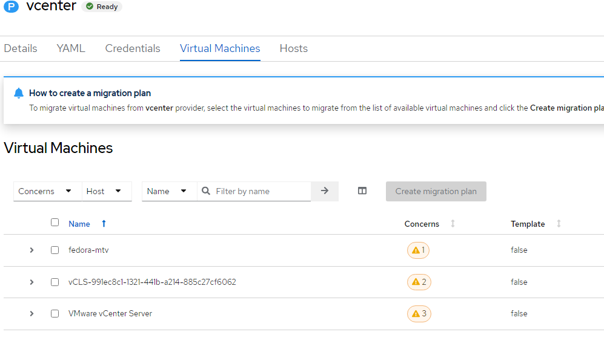This screenshot has height=355, width=604.
Task: Toggle the select-all virtual machines checkbox
Action: (x=55, y=223)
